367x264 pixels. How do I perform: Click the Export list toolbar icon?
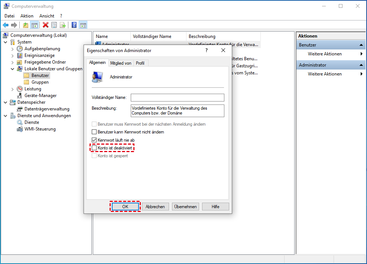point(63,25)
